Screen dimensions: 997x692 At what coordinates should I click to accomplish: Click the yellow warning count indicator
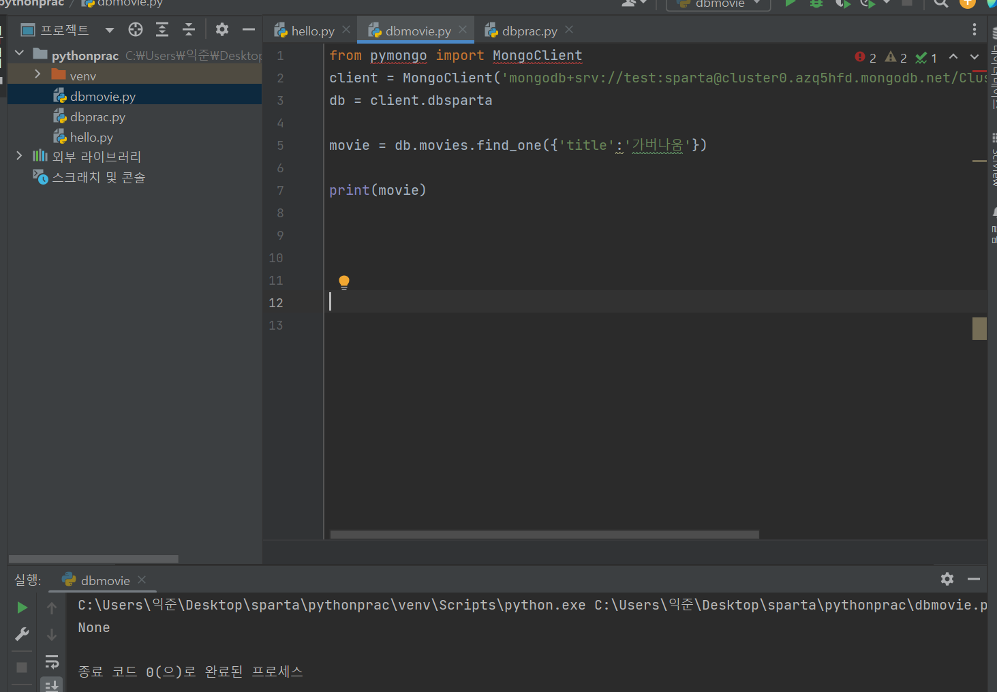pos(896,58)
